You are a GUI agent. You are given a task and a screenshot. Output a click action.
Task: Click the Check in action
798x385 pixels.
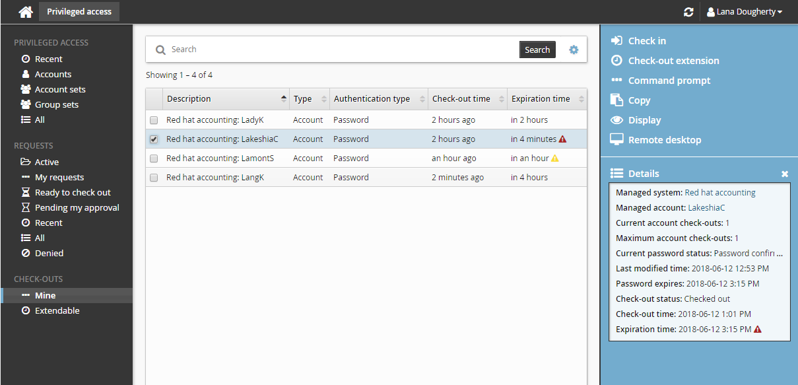pos(646,41)
